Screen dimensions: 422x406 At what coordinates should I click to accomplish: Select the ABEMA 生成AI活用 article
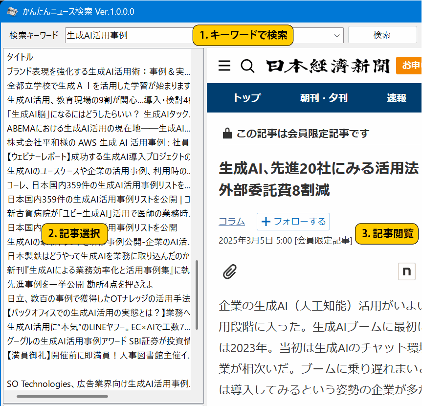click(x=98, y=129)
